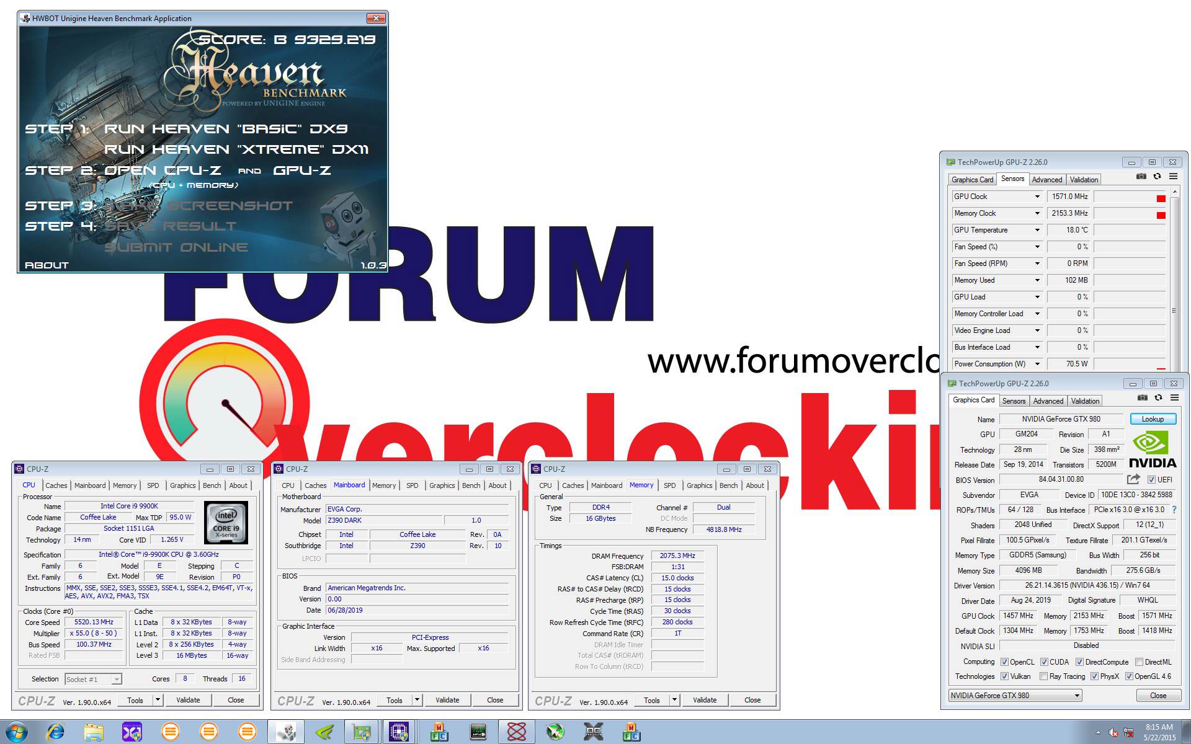Expand the Memory Used sensor dropdown
Viewport: 1191px width, 744px height.
click(1037, 280)
